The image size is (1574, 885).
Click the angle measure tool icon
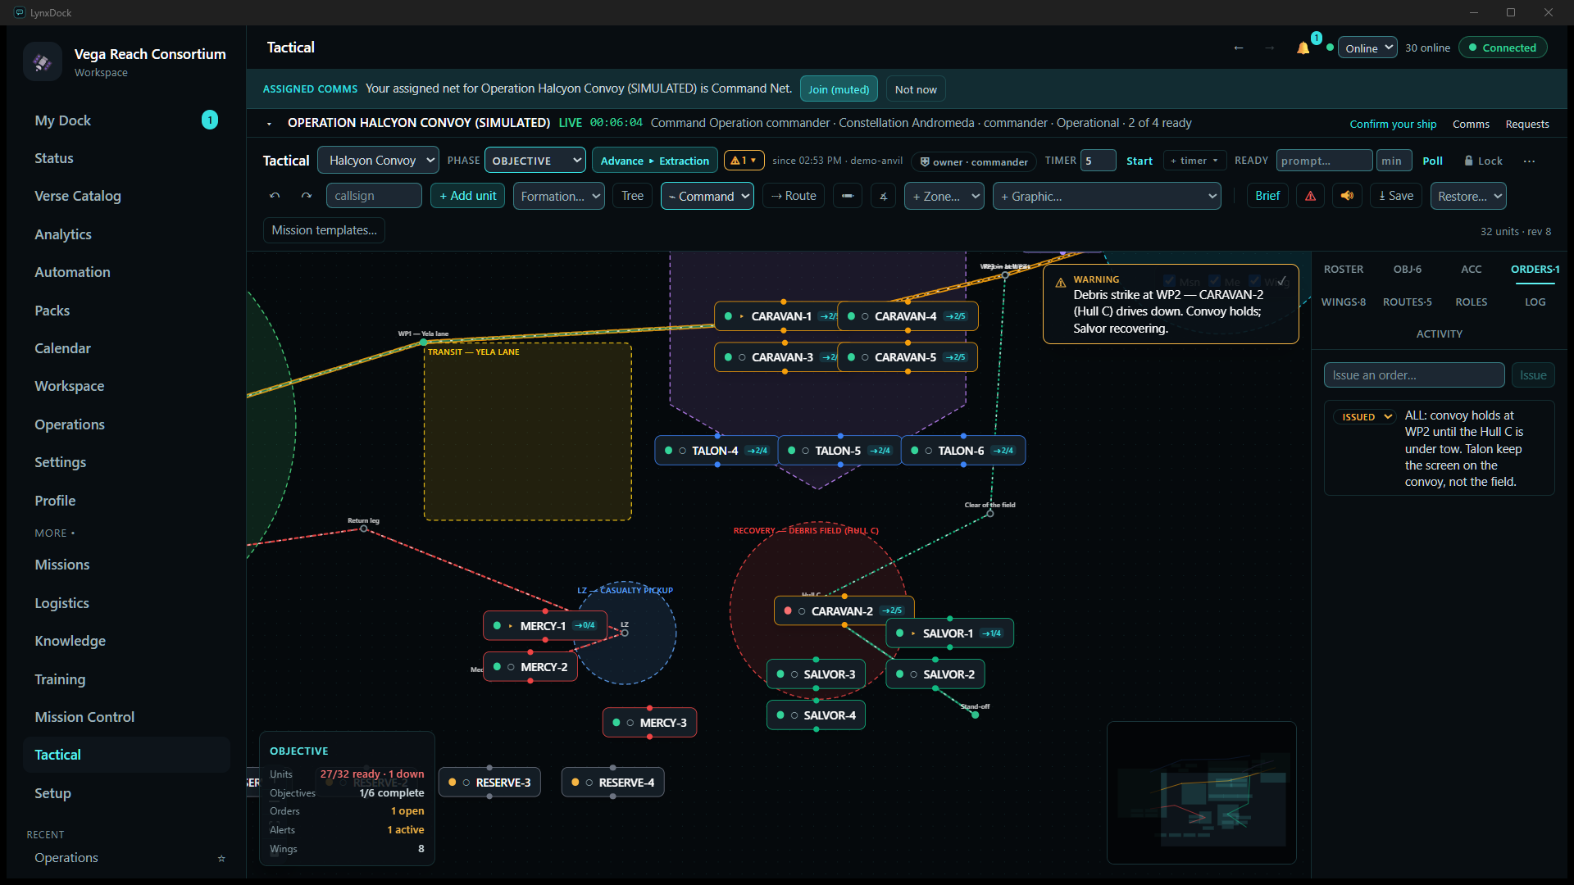(883, 196)
